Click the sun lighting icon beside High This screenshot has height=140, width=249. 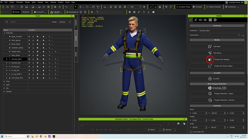coord(144,7)
